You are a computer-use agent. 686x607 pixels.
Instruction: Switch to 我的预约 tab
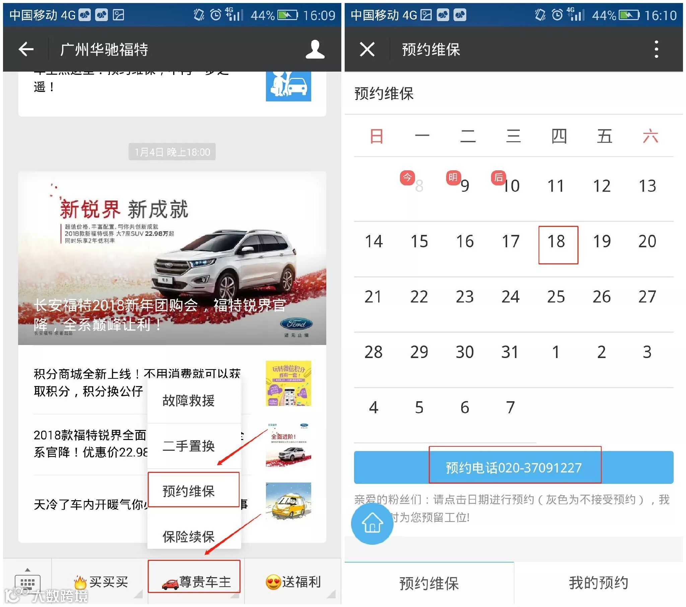click(598, 583)
